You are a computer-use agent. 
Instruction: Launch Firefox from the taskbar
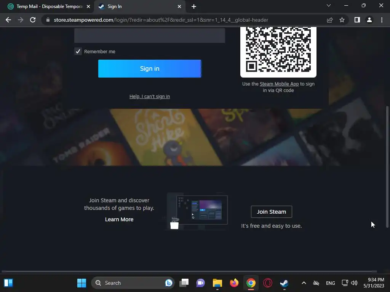pos(234,283)
